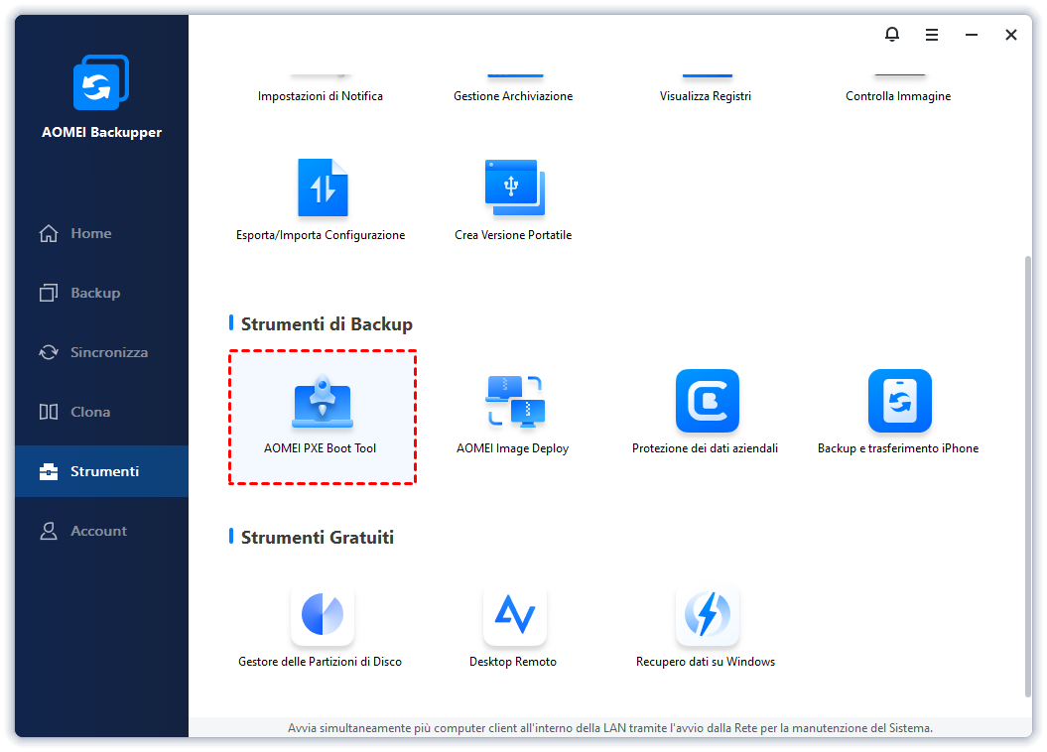This screenshot has height=752, width=1047.
Task: Open Backup e trasferimento iPhone icon
Action: (x=899, y=401)
